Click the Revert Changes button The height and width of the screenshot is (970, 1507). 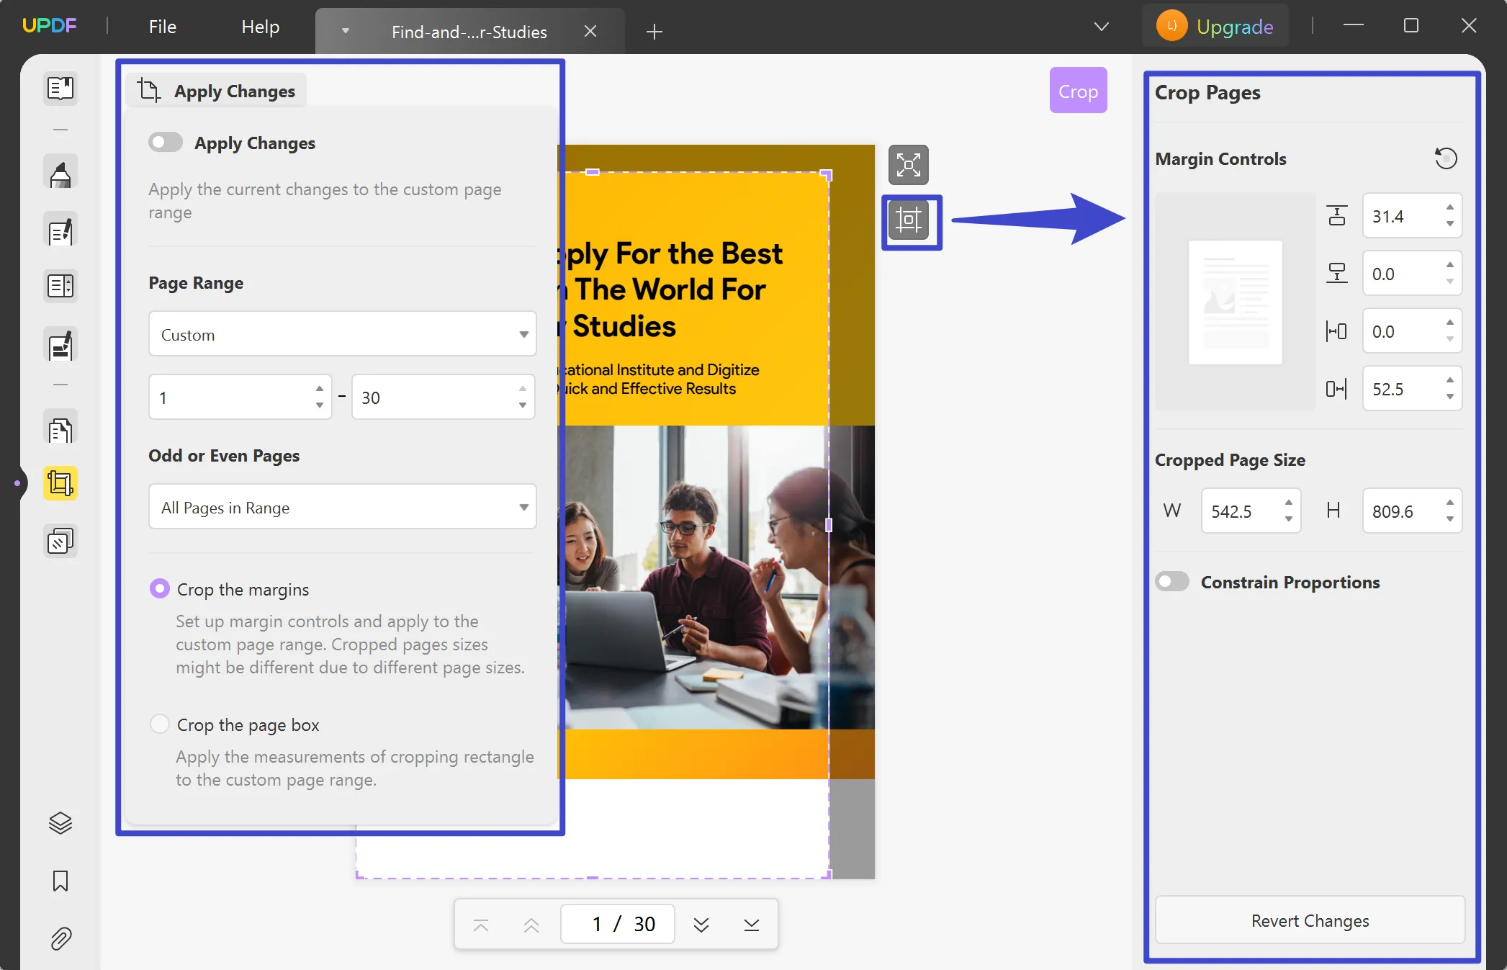coord(1309,920)
